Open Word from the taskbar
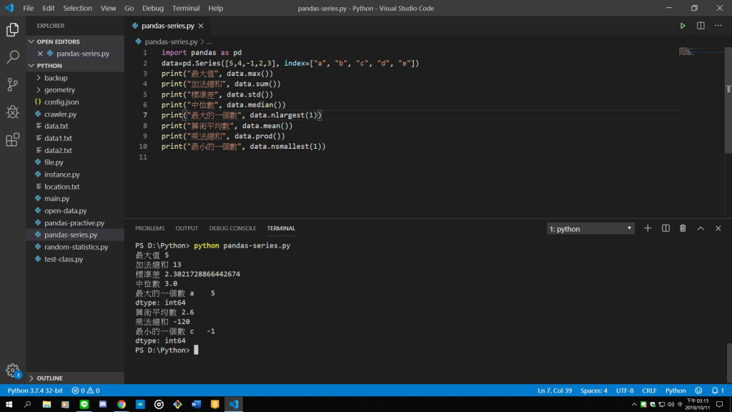This screenshot has height=412, width=732. 196,404
